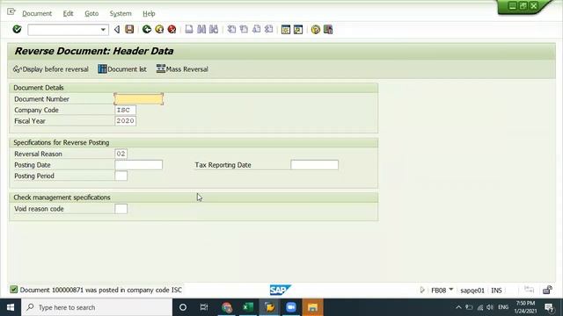Click the Cortana circle icon in taskbar
The image size is (563, 316).
tap(183, 307)
